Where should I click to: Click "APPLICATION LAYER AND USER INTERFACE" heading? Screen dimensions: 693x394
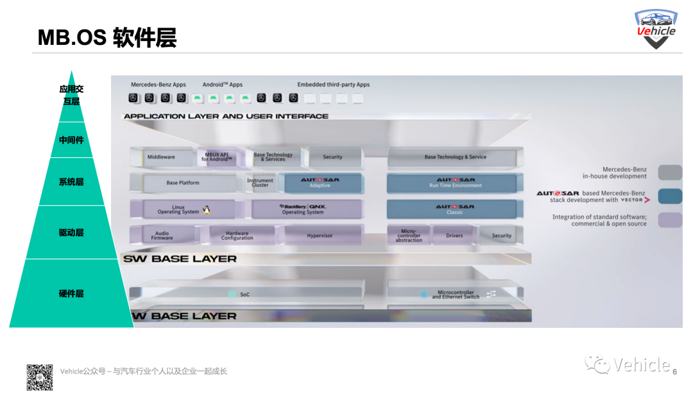point(226,116)
